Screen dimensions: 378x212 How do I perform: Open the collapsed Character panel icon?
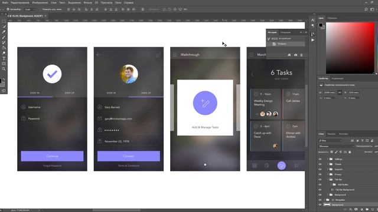(x=312, y=20)
